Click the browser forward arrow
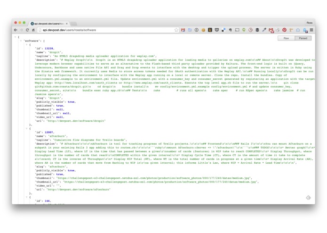This screenshot has height=233, width=327. [21, 30]
